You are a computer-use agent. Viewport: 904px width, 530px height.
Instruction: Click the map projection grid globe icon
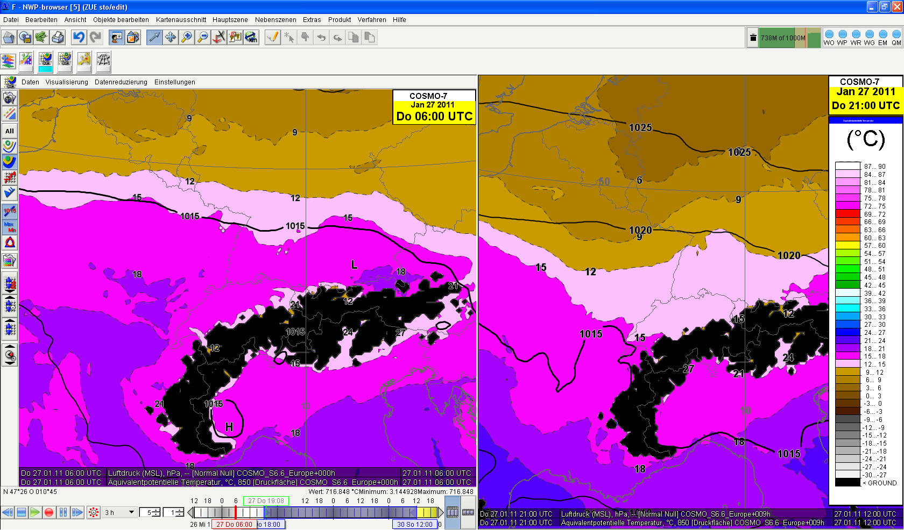click(x=103, y=60)
